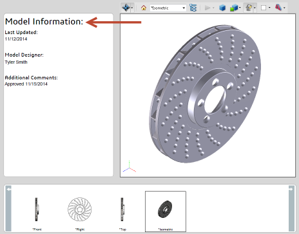Image resolution: width=299 pixels, height=234 pixels.
Task: Click the right arrow of thumbnail strip
Action: pos(291,208)
